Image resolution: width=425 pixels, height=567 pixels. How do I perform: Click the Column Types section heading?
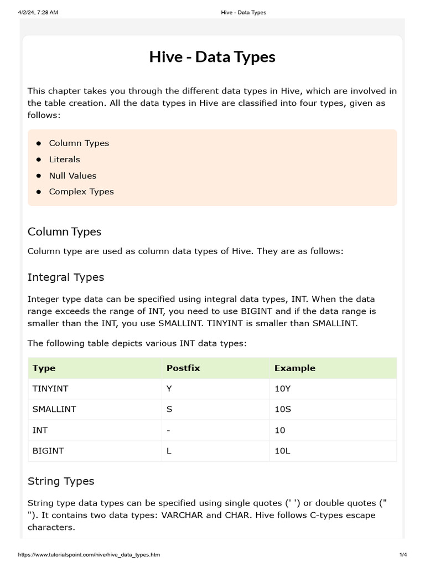coord(64,231)
